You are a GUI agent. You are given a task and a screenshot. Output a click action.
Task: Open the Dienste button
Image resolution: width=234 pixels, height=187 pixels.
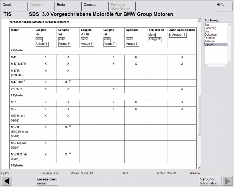pos(96,6)
